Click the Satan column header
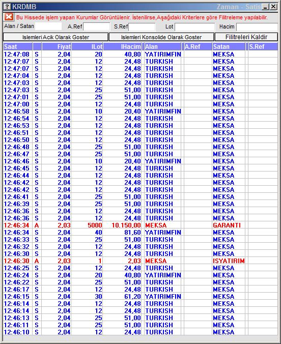This screenshot has height=344, width=281. coord(229,47)
